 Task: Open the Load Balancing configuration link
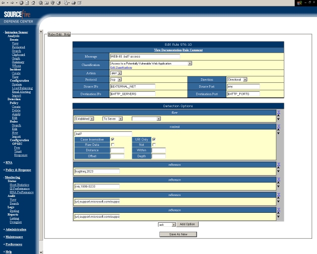[22, 88]
